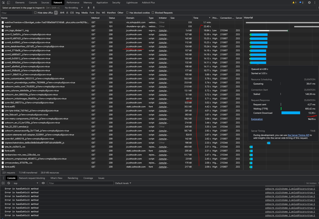Open the No throttling dropdown

point(73,8)
